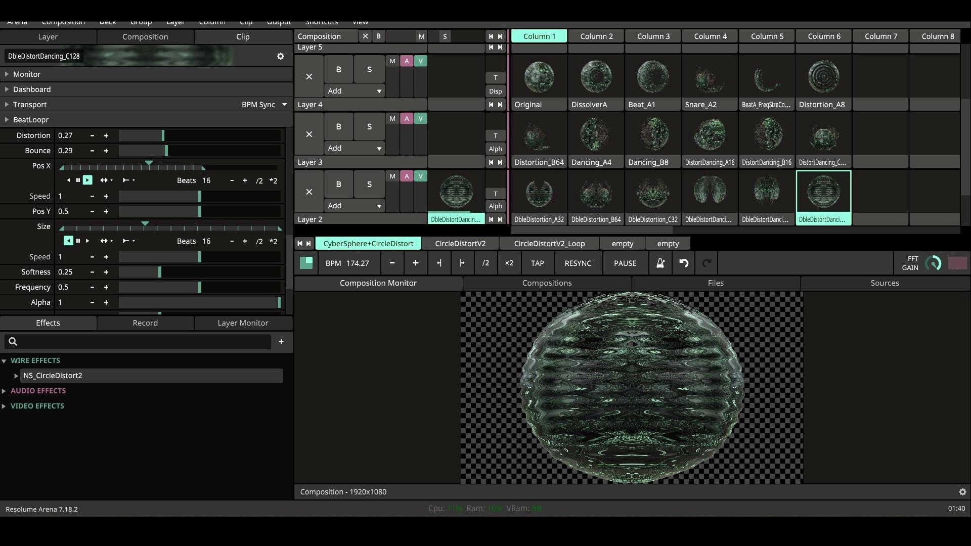Toggle Composition Master M button
This screenshot has width=971, height=546.
click(421, 36)
